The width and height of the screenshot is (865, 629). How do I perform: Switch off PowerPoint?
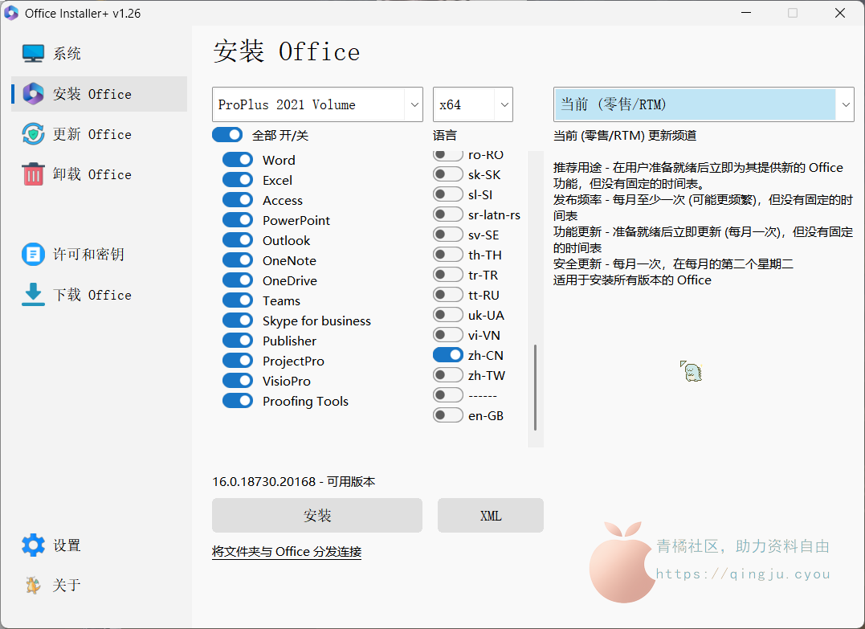coord(238,220)
